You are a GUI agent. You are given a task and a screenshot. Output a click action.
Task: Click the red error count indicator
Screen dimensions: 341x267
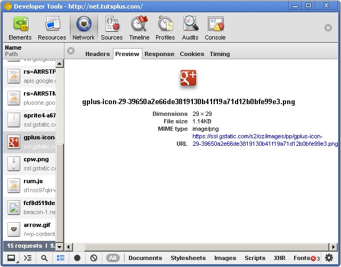coord(315,258)
